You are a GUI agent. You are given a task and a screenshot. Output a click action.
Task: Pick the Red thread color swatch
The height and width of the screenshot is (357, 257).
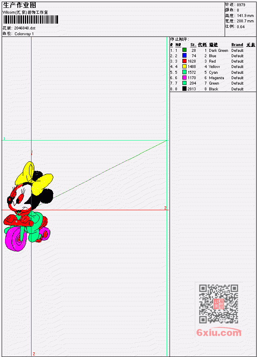click(x=184, y=61)
